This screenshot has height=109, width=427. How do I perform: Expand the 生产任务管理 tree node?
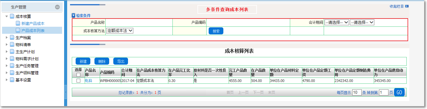tap(7, 66)
